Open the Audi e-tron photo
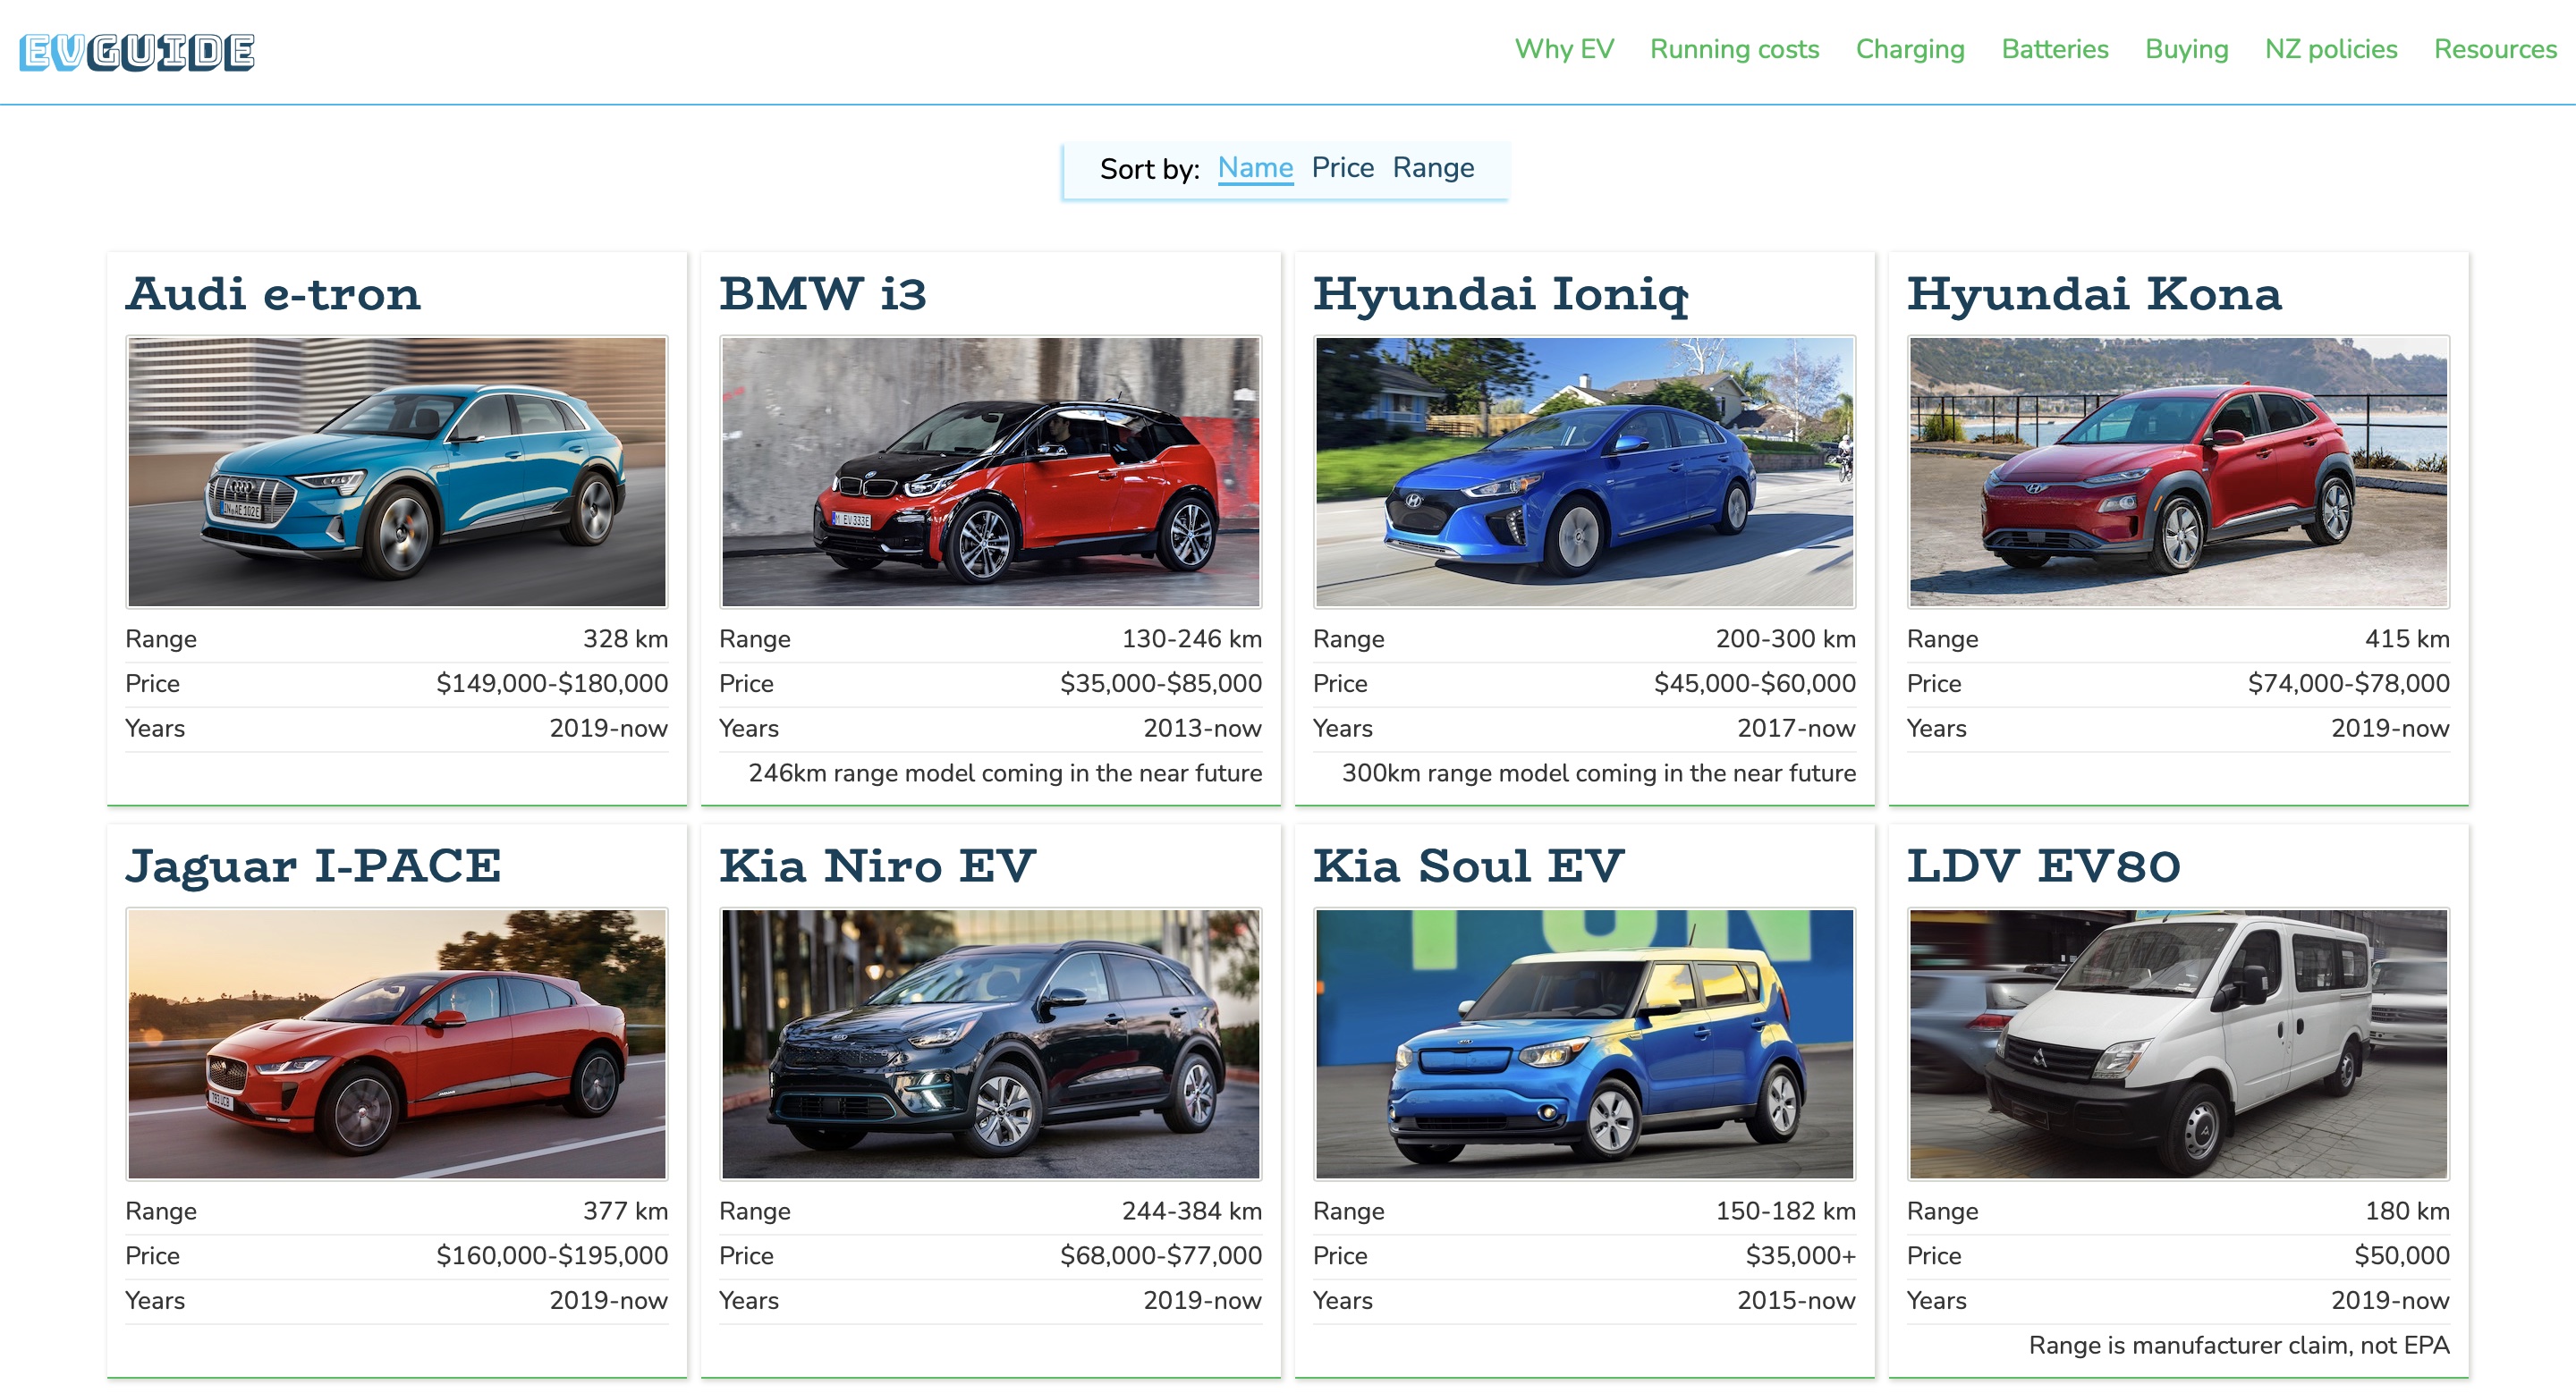Image resolution: width=2576 pixels, height=1393 pixels. click(x=397, y=472)
